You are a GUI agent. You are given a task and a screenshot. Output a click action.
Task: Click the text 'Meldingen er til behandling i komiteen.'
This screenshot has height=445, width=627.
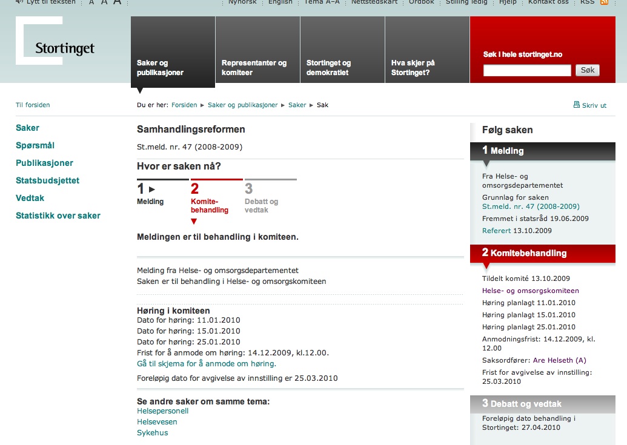coord(217,237)
